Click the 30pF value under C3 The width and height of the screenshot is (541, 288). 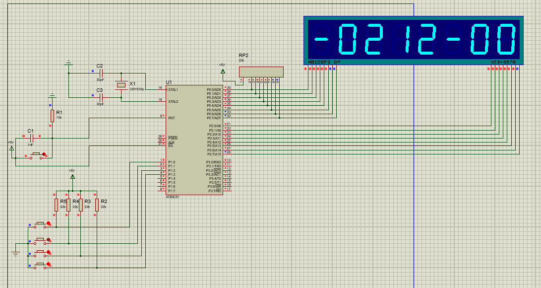click(100, 104)
